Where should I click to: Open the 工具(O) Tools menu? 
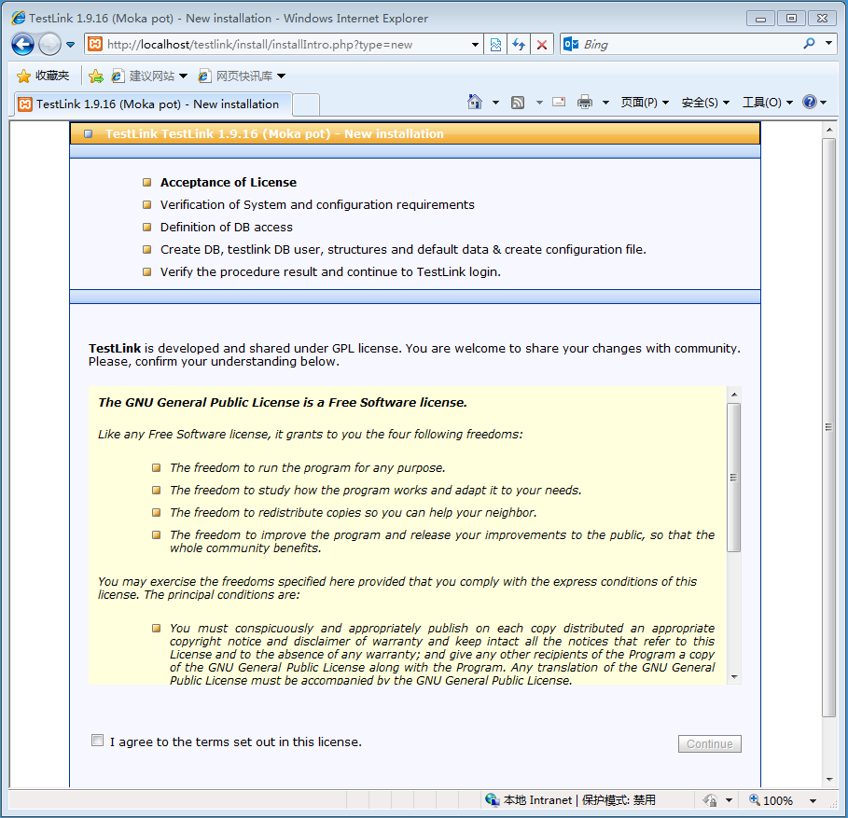tap(768, 103)
